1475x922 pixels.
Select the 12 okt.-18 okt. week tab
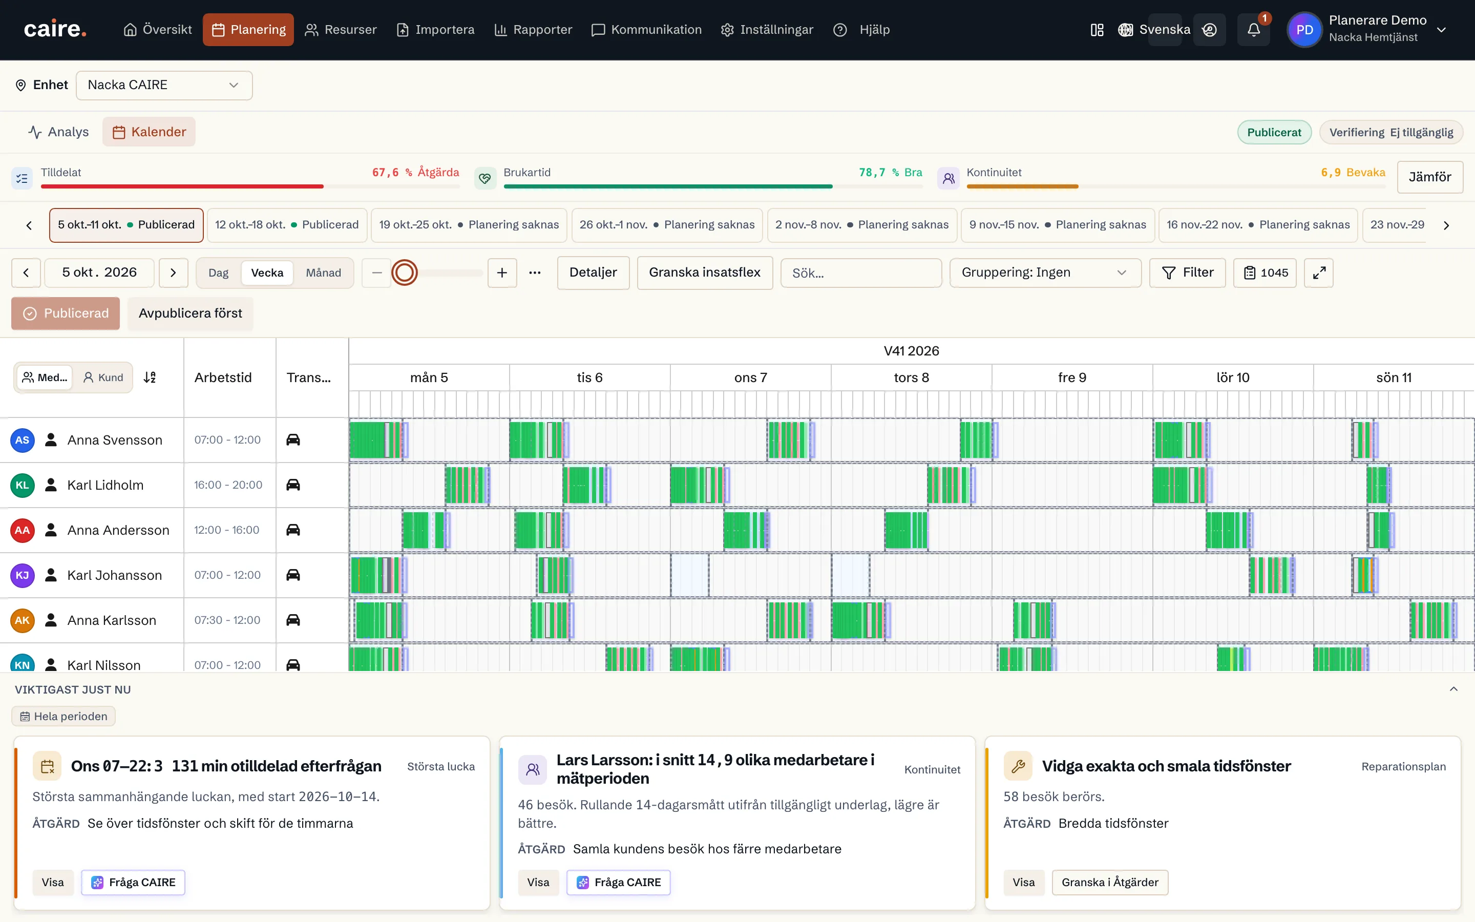click(x=286, y=225)
